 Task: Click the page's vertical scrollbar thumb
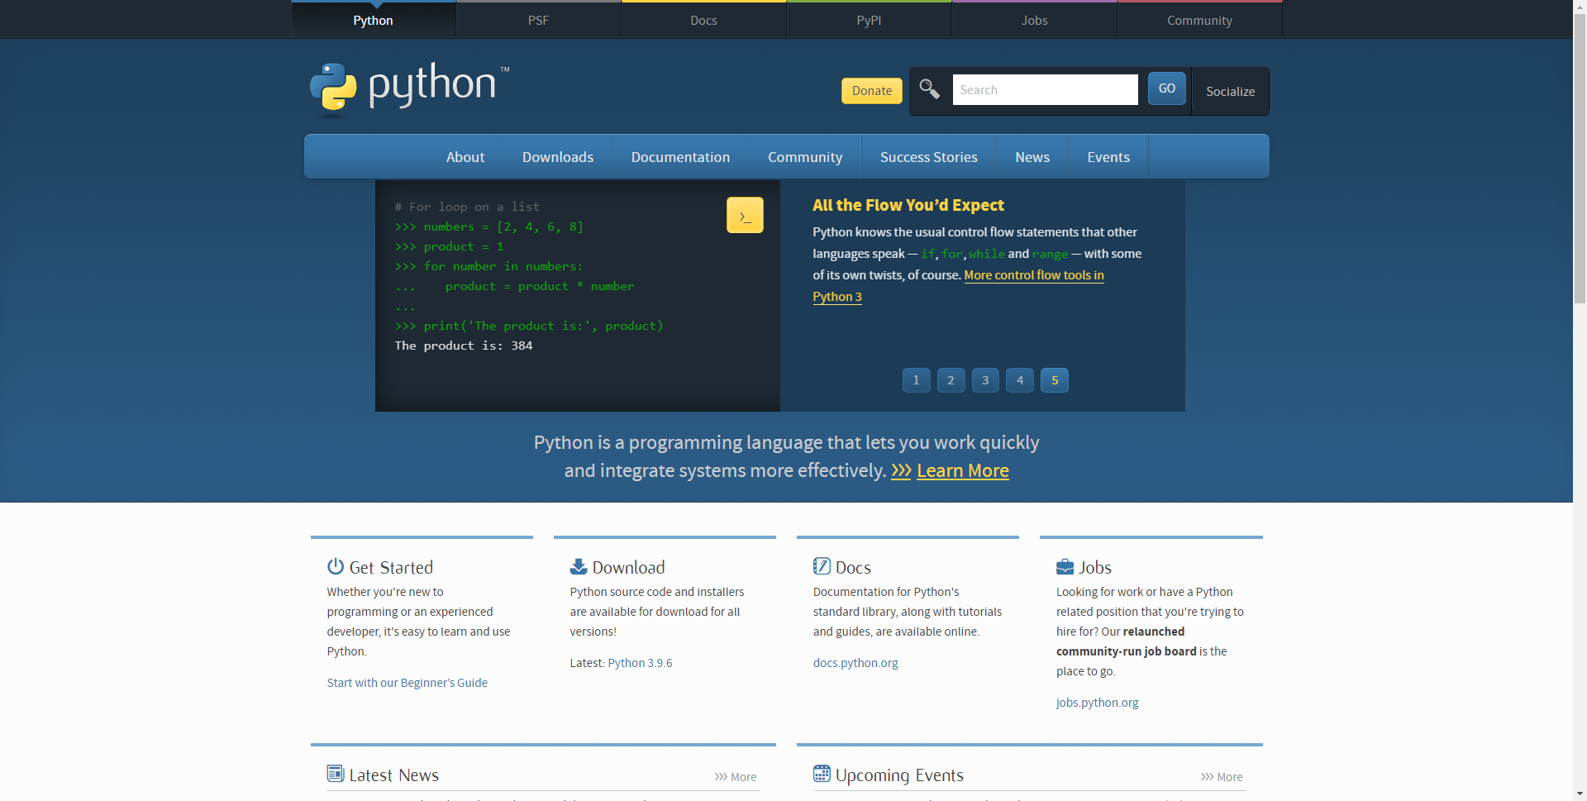coord(1580,157)
